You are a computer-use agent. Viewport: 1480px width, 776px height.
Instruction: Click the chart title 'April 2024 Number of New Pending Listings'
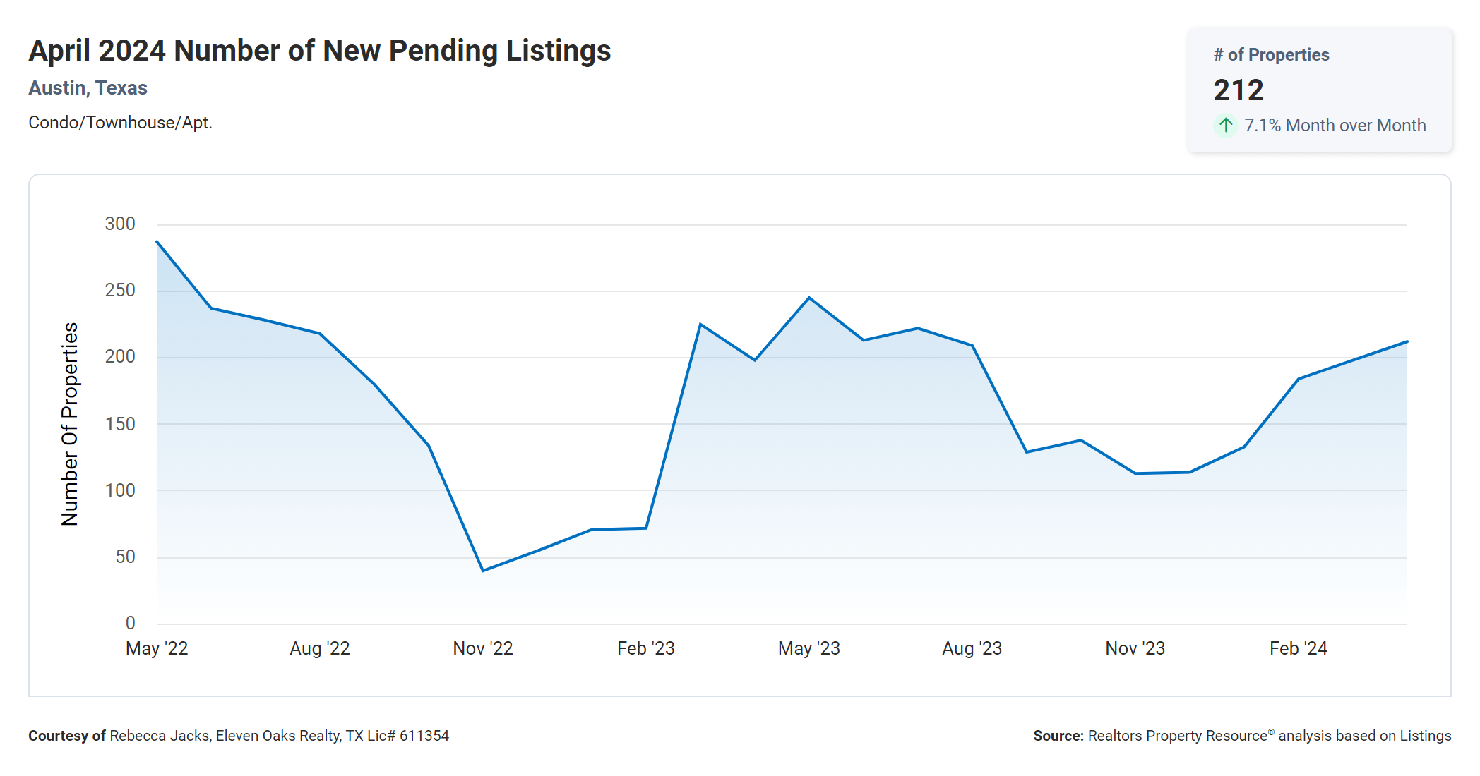[320, 51]
